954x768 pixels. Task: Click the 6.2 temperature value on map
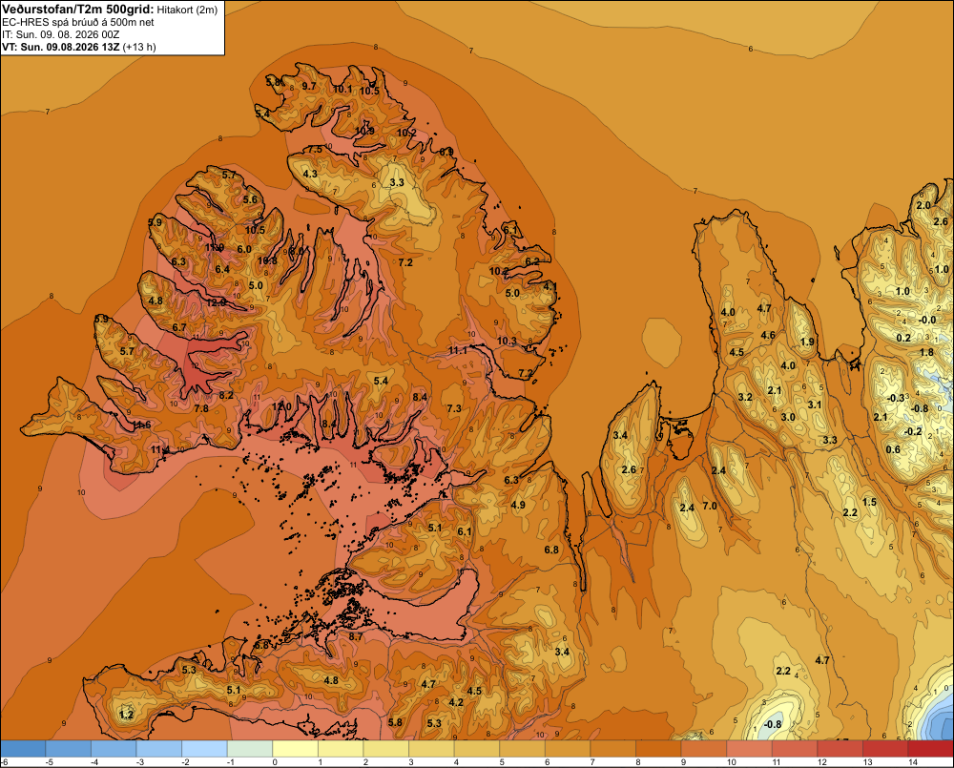pyautogui.click(x=532, y=261)
